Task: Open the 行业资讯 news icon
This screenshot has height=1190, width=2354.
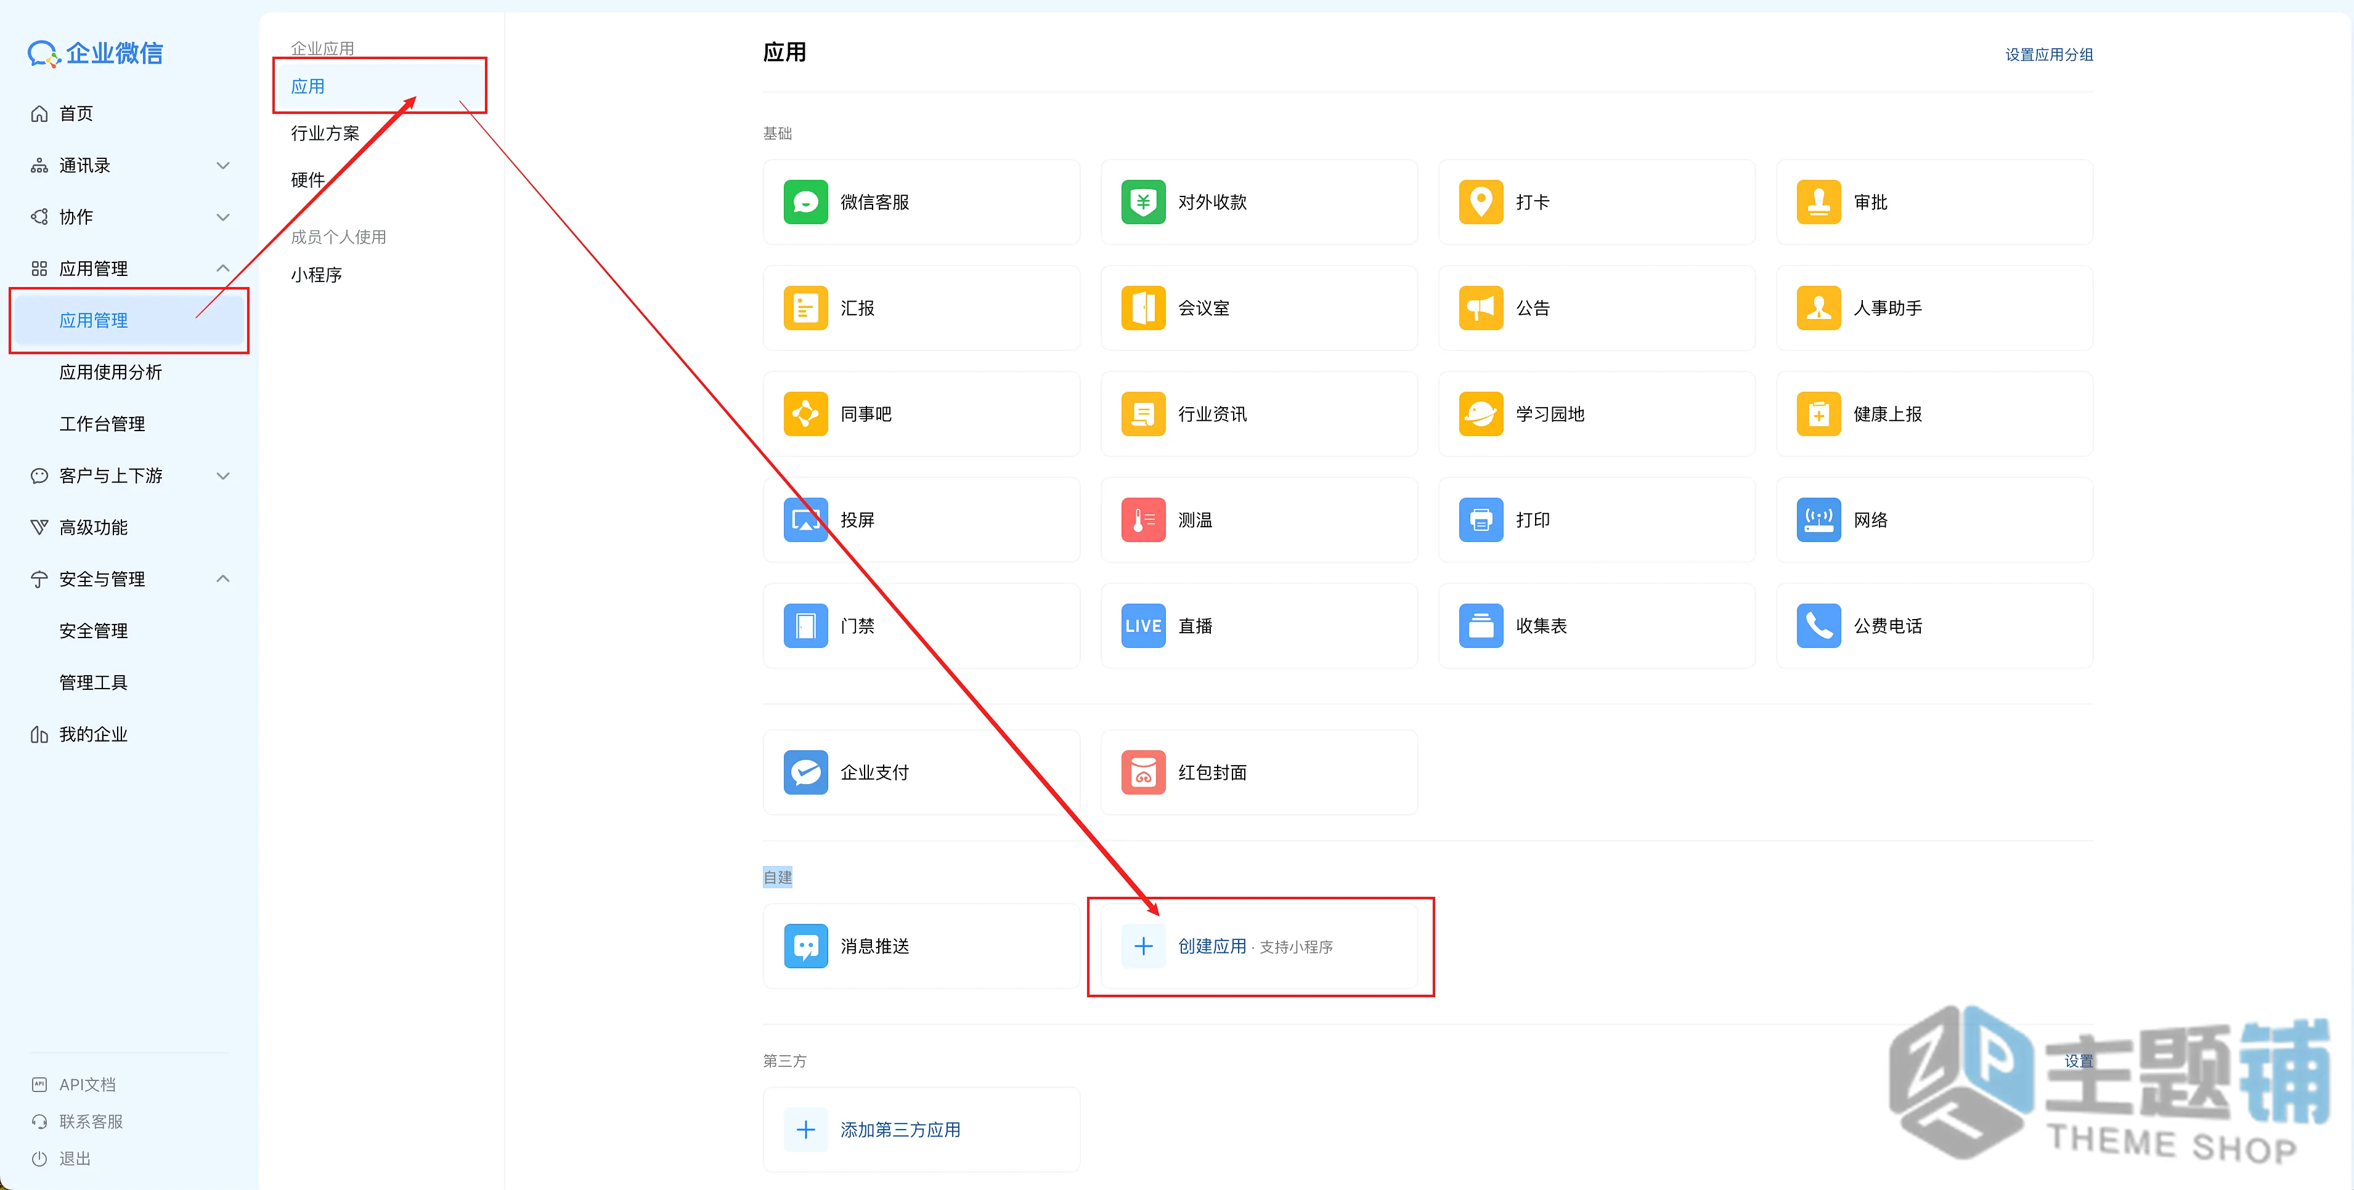Action: (x=1143, y=414)
